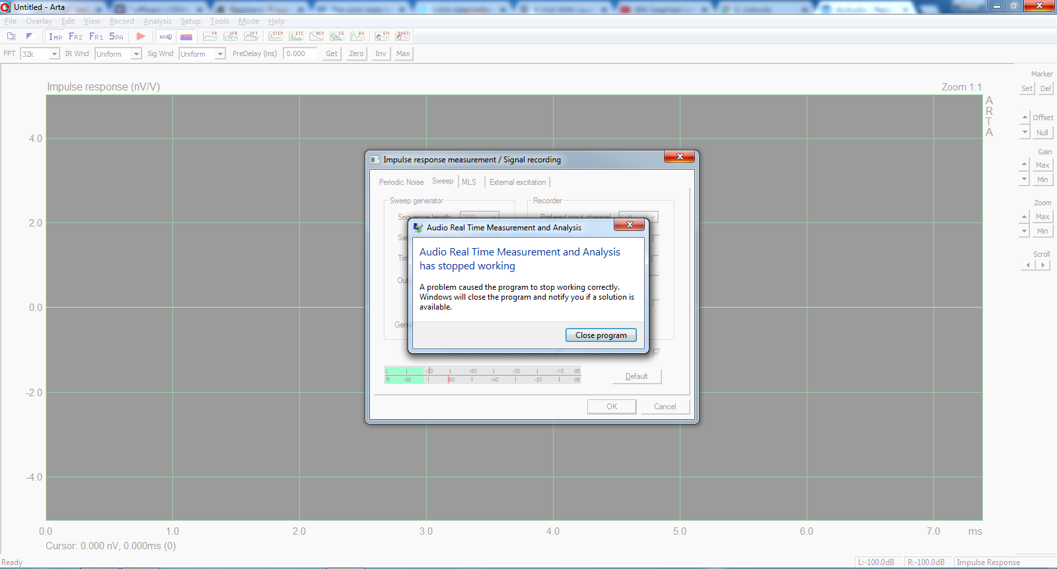Open the FR frequency response analysis icon
1057x569 pixels.
point(211,36)
